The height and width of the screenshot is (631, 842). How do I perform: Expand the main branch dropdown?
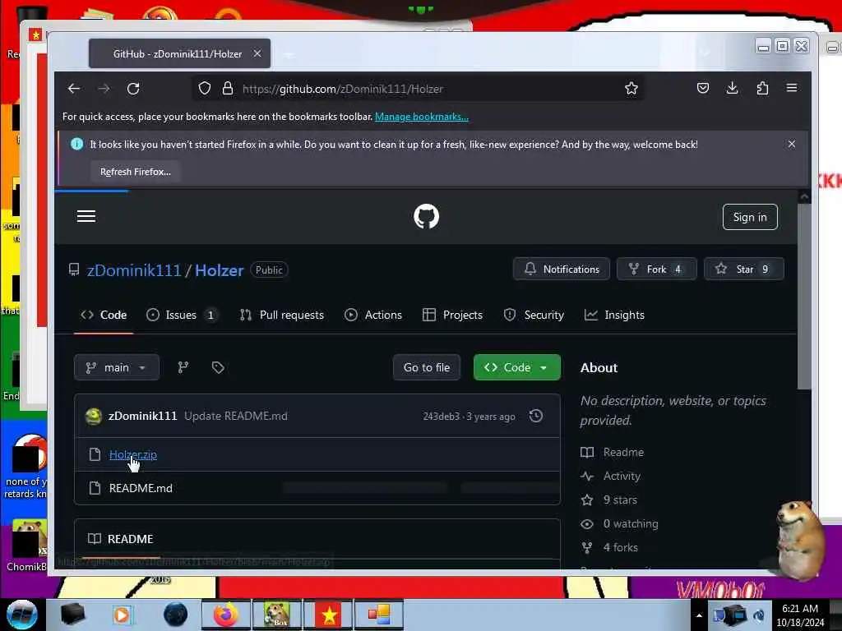(x=117, y=367)
